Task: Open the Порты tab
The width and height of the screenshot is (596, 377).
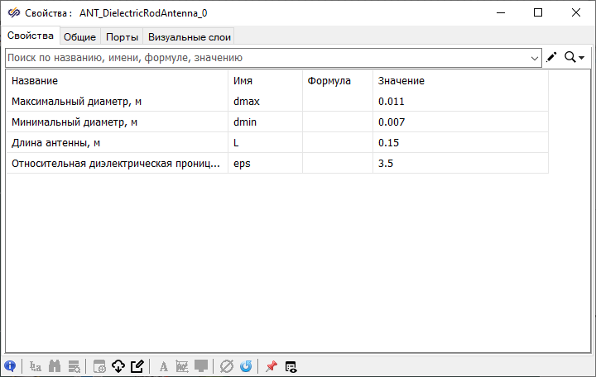Action: (x=122, y=36)
